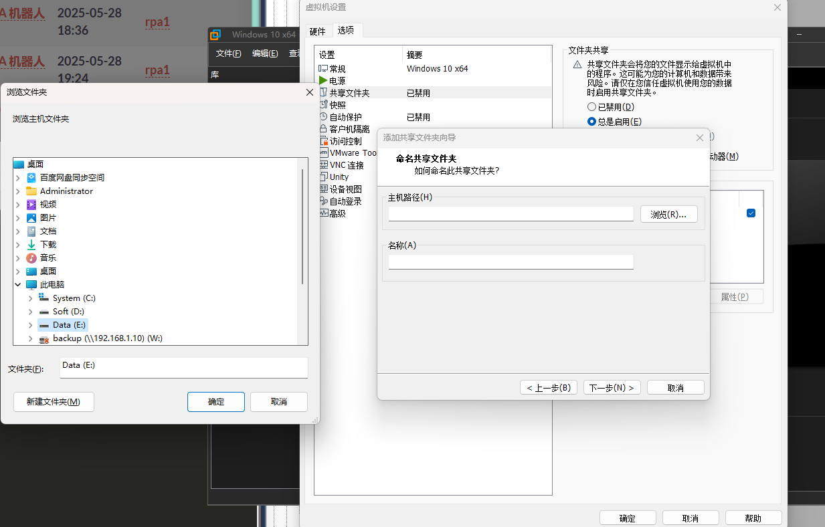Switch to the 硬件 tab

coord(317,30)
